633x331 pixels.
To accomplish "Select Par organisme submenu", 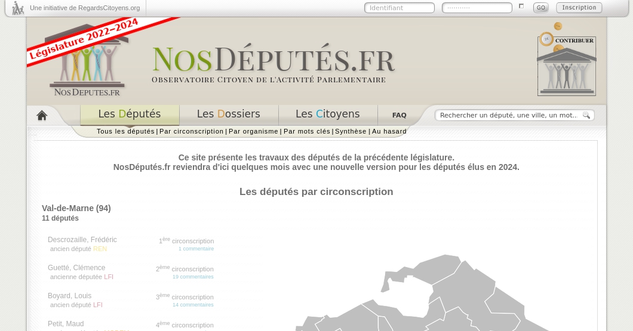I will (x=254, y=131).
